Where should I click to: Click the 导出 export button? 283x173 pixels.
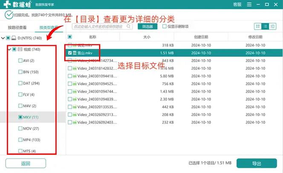[x=257, y=164]
